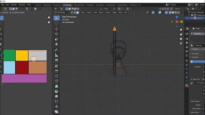Toggle the Collection checkbox in outliner

(192, 15)
